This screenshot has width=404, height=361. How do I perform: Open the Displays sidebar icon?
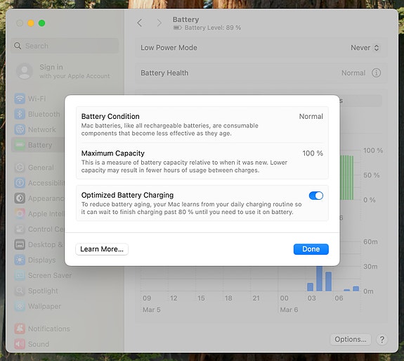click(20, 260)
